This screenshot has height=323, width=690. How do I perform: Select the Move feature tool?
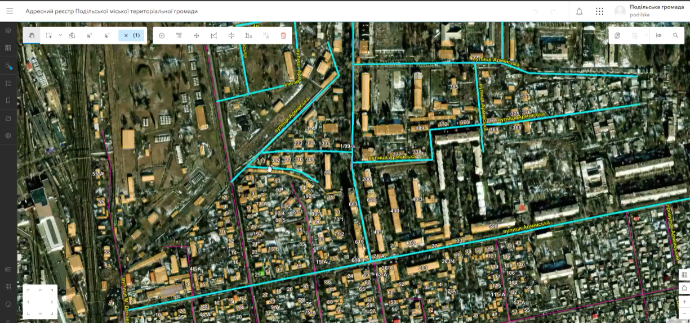pos(197,35)
